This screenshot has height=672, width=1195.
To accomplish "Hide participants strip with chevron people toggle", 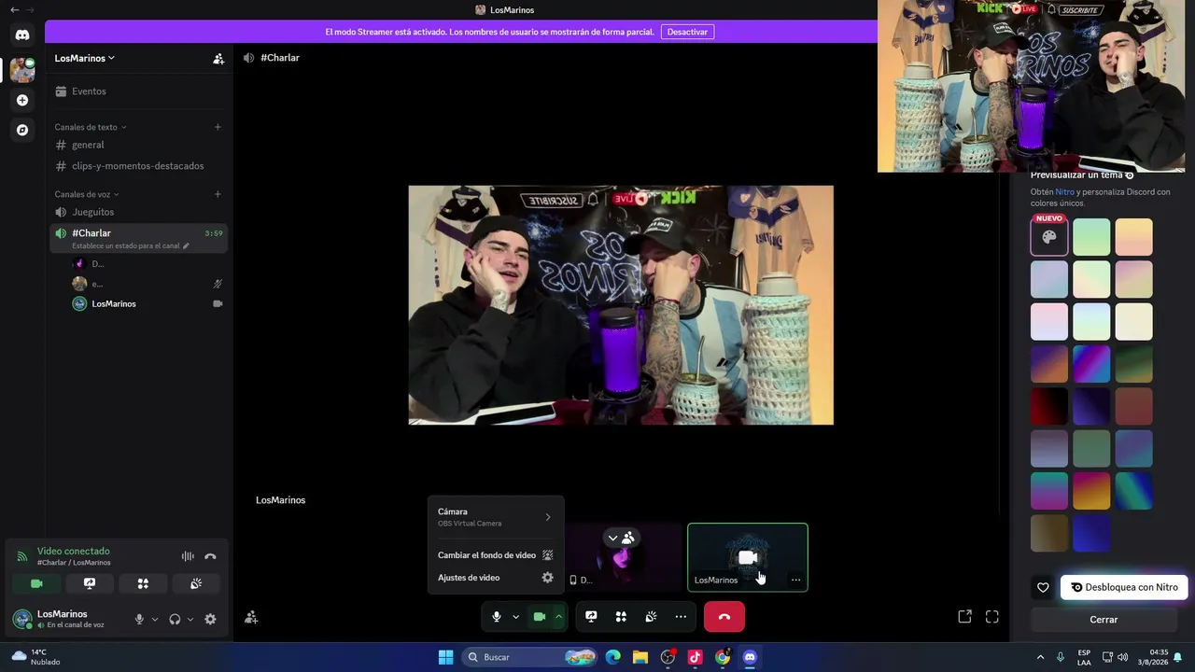I will point(620,538).
